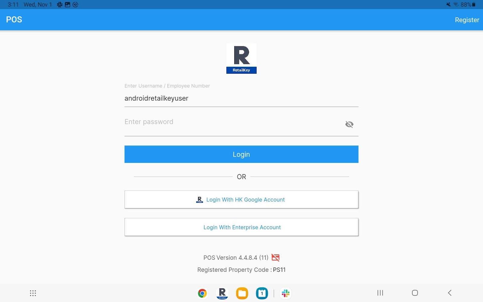The width and height of the screenshot is (483, 302).
Task: Toggle password visibility eye icon
Action: [349, 124]
